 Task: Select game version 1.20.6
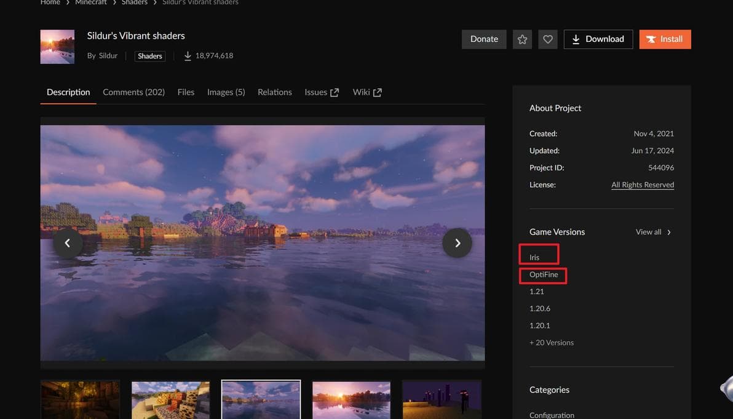point(540,309)
